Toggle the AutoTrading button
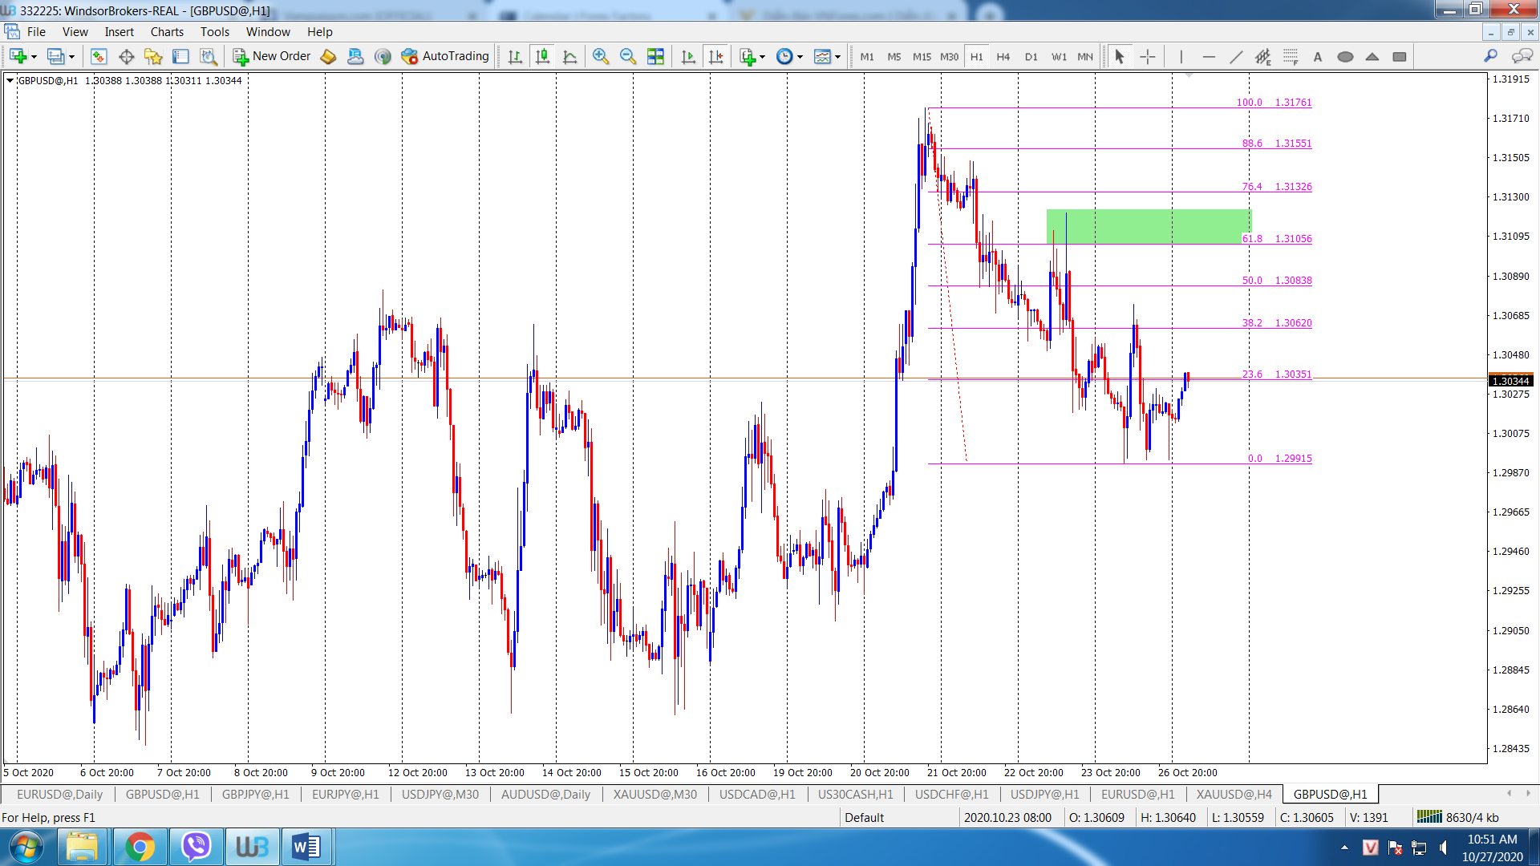The width and height of the screenshot is (1540, 866). (x=445, y=56)
